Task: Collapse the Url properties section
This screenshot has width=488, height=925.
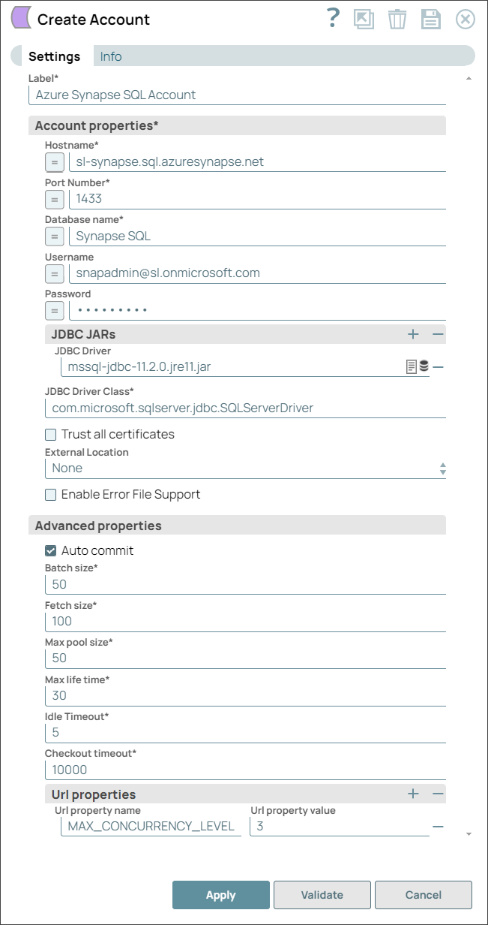Action: pyautogui.click(x=438, y=794)
